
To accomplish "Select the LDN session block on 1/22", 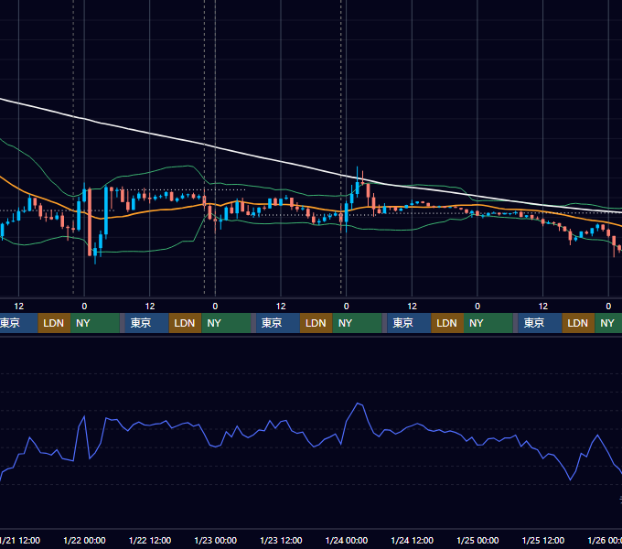I will coord(185,323).
